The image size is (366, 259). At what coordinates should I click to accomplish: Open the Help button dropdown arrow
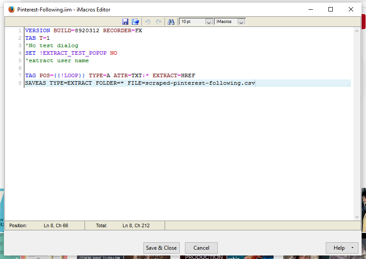pyautogui.click(x=352, y=248)
